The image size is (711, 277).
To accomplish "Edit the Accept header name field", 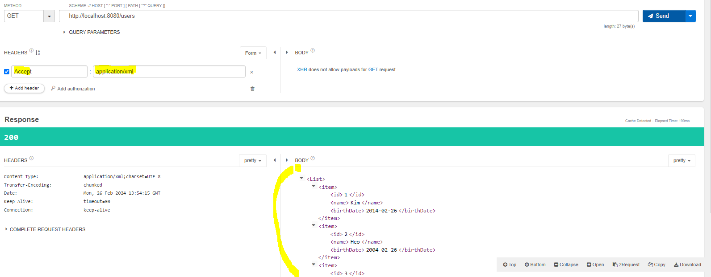I will coord(49,71).
